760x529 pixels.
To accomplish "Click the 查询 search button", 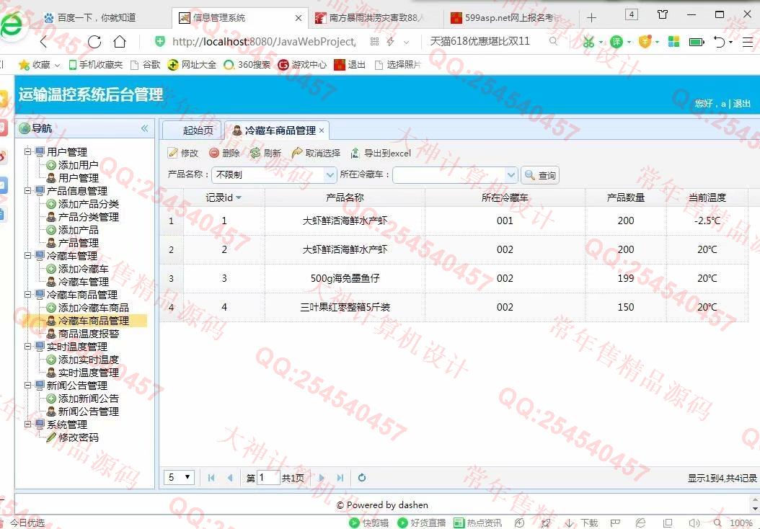I will 540,175.
